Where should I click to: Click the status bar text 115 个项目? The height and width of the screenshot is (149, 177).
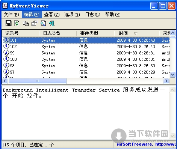[x=13, y=145]
